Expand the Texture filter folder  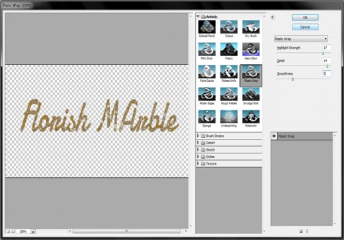tap(198, 163)
